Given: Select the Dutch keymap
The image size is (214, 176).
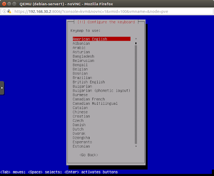Looking at the screenshot, I should (x=78, y=129).
